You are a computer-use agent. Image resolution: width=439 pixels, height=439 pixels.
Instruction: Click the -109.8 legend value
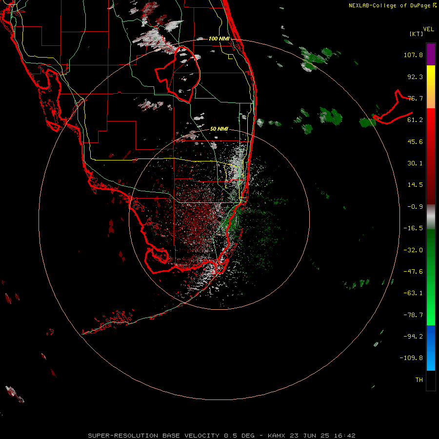tap(411, 358)
